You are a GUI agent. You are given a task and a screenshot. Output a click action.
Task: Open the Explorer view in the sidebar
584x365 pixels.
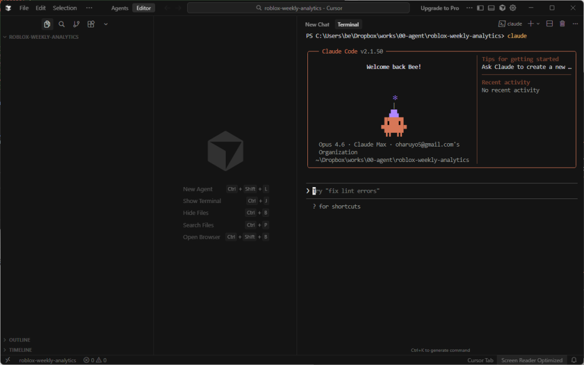[x=47, y=24]
